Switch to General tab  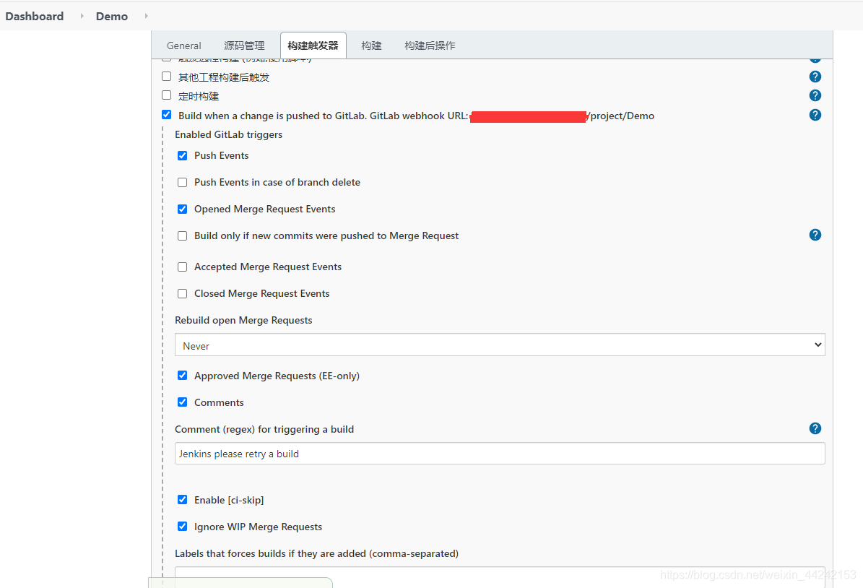[x=184, y=46]
